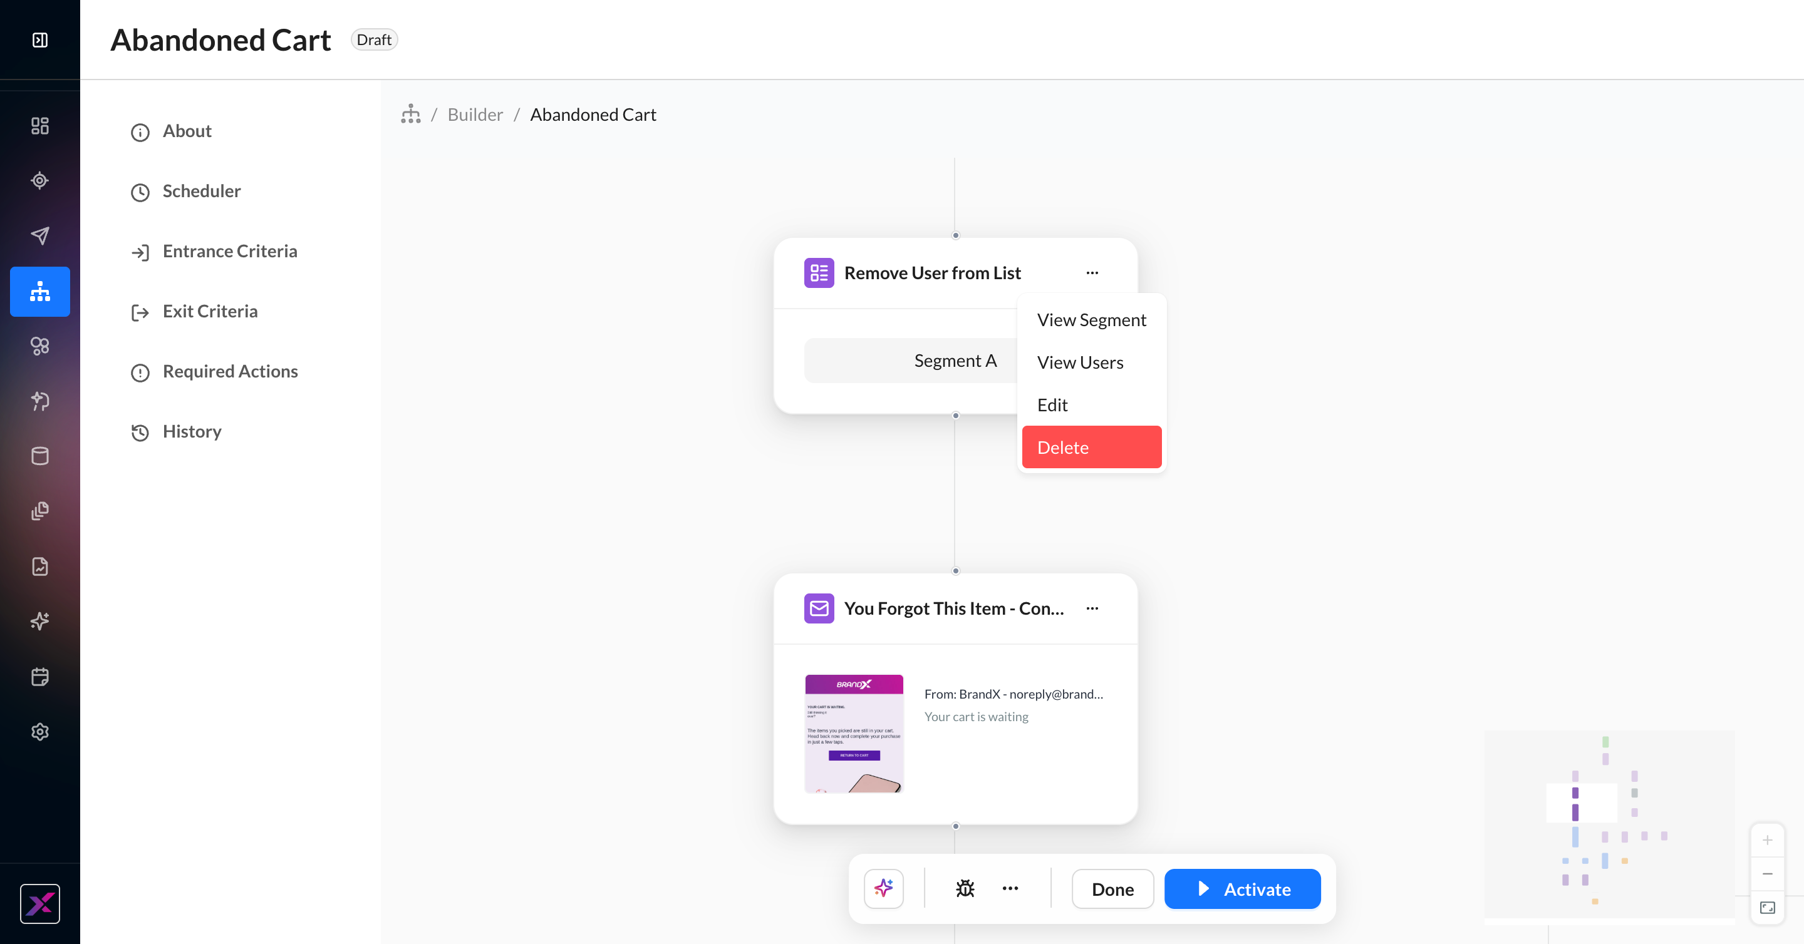Open the stacked copies icon in sidebar
1804x944 pixels.
40,511
